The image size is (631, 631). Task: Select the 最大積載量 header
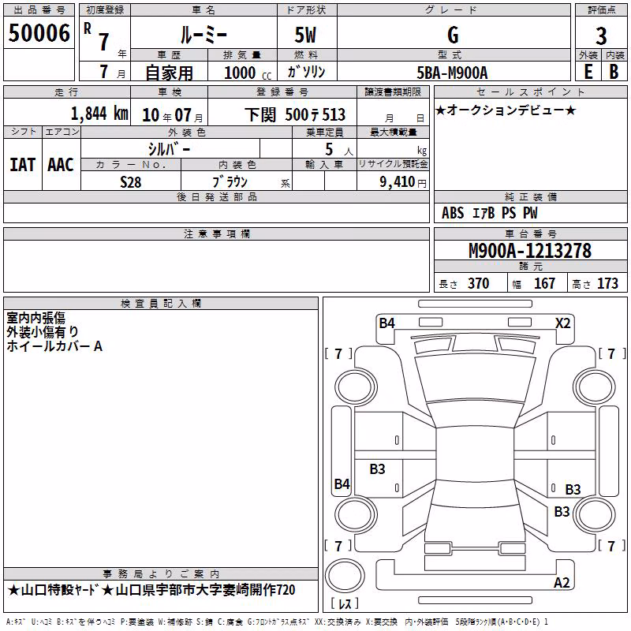tap(393, 132)
